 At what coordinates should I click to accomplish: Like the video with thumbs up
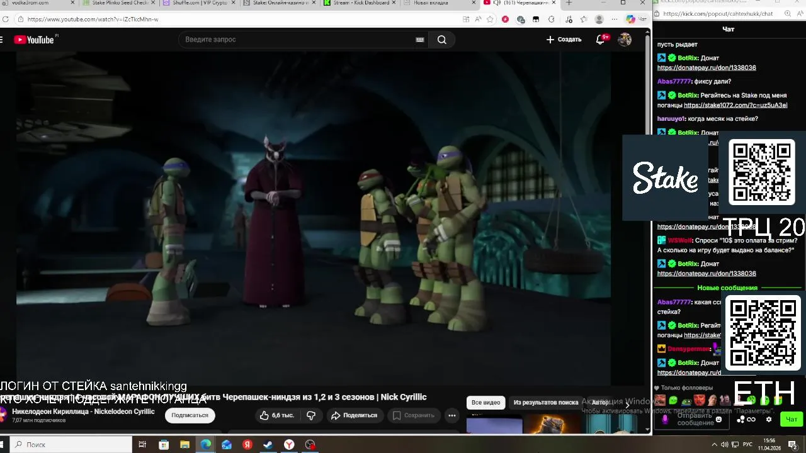[x=277, y=415]
